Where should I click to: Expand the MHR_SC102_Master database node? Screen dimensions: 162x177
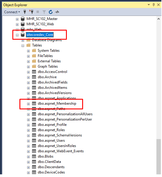click(x=17, y=19)
